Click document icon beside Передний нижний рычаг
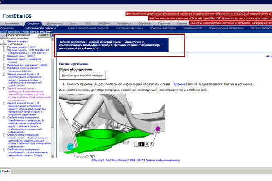The width and height of the screenshot is (272, 181). click(5, 65)
